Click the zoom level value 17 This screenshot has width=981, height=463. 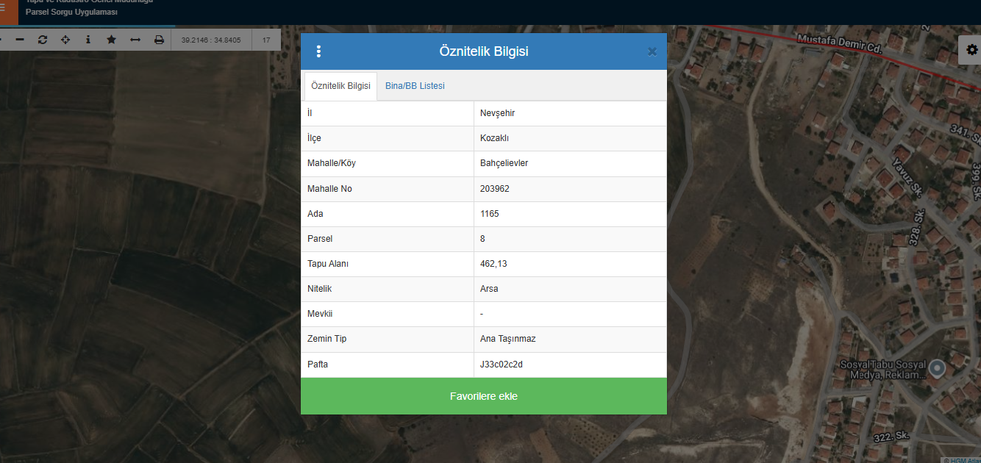(266, 40)
